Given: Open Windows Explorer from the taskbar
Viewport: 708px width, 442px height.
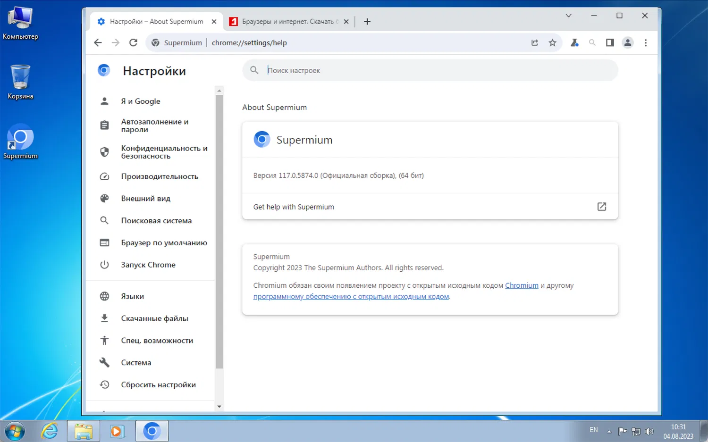Looking at the screenshot, I should pos(84,431).
